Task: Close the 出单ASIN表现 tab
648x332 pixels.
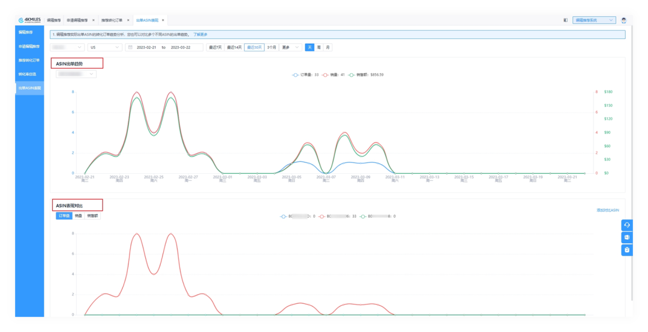Action: (x=163, y=20)
